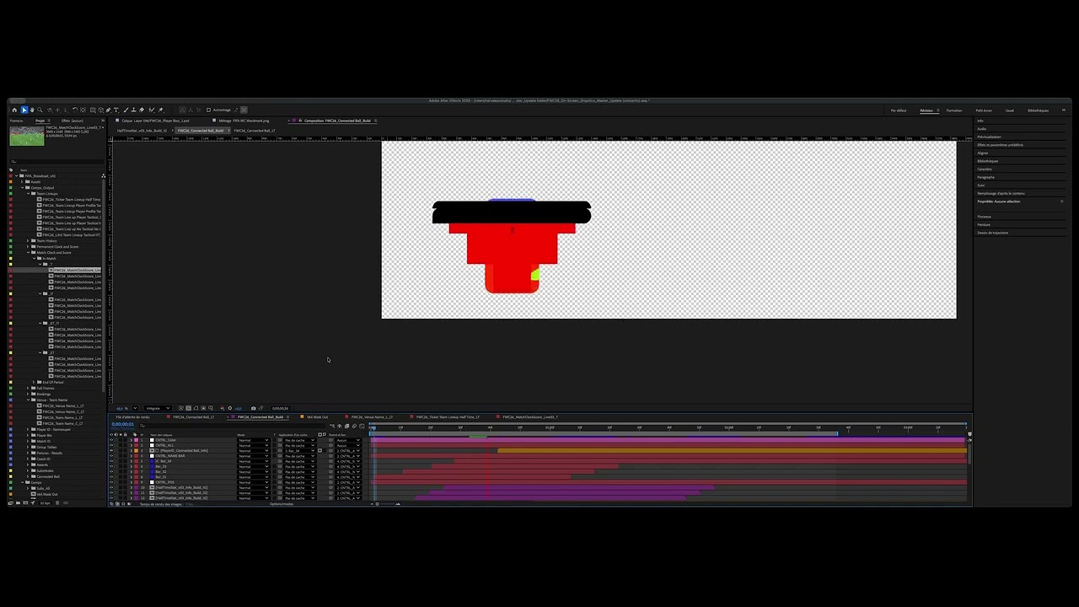The image size is (1079, 607).
Task: Expand the Team History folder
Action: [x=28, y=241]
